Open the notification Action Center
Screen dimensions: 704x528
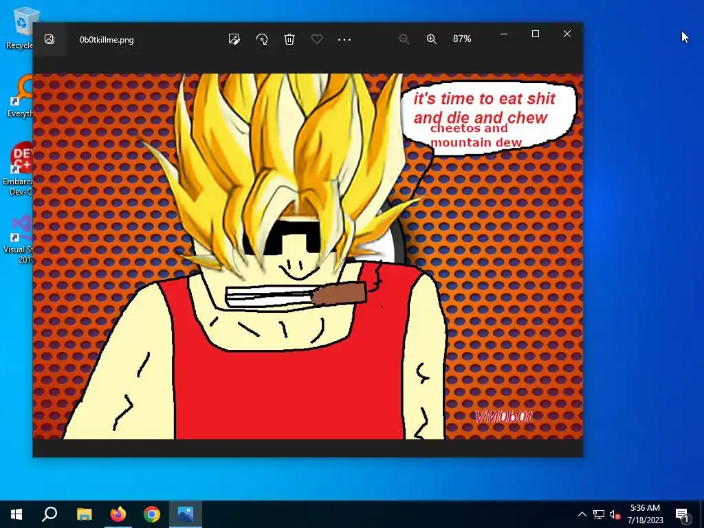coord(683,514)
